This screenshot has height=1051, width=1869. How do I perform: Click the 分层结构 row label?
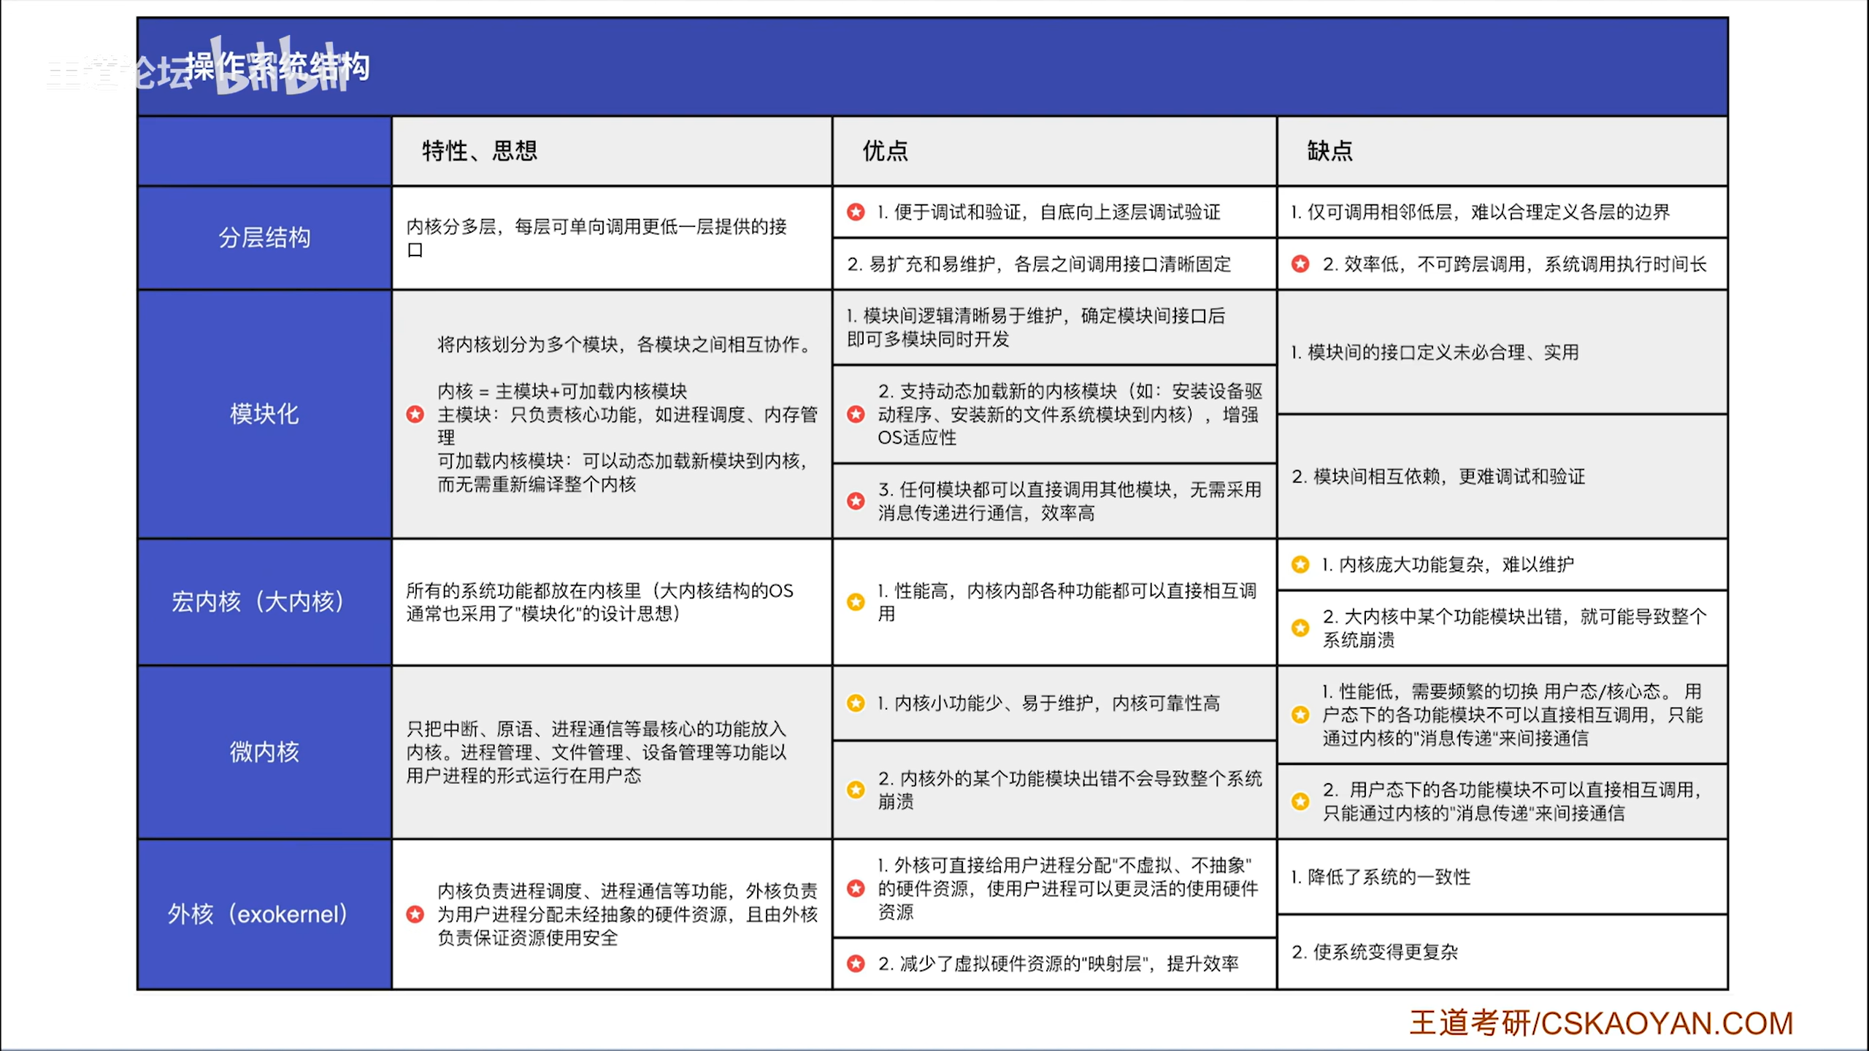tap(264, 237)
